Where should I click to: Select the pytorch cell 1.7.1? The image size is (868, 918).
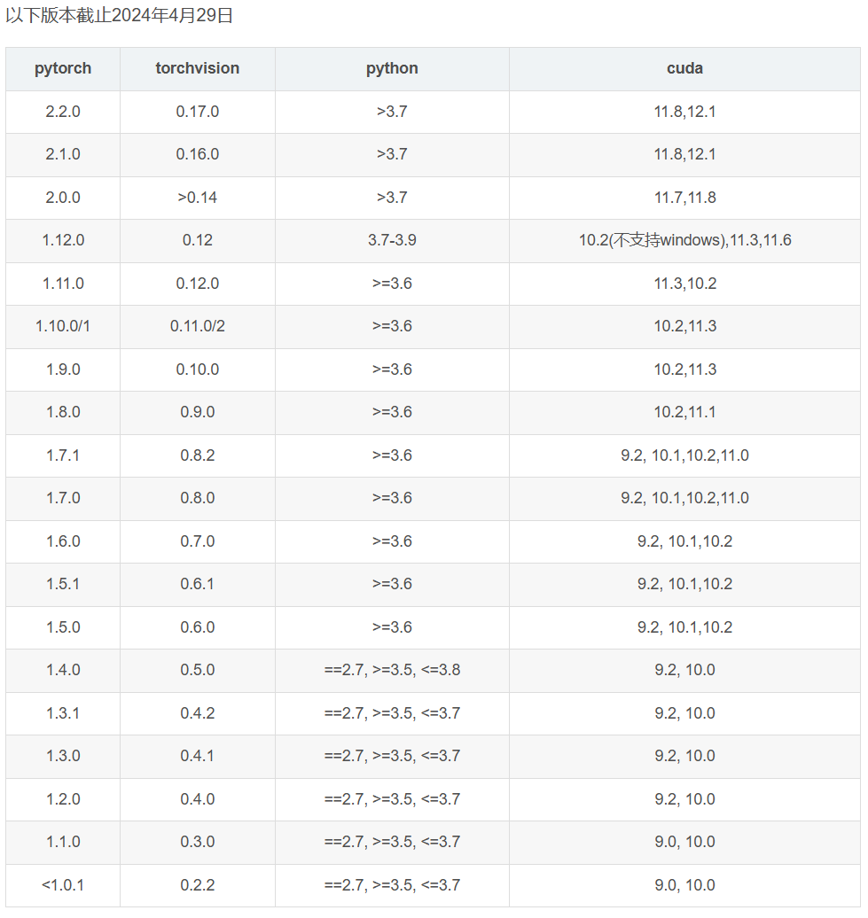tap(63, 455)
